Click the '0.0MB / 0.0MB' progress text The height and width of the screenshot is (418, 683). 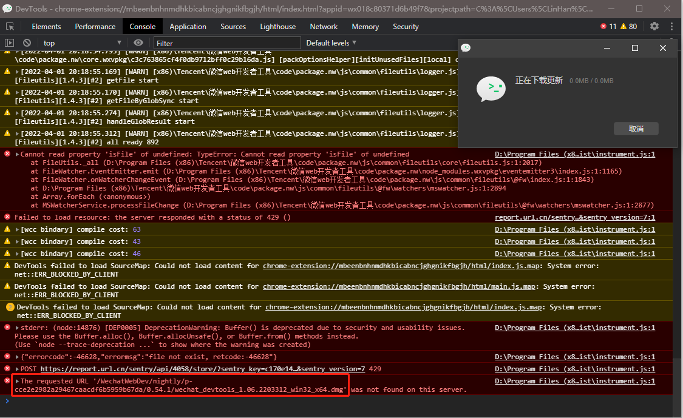pyautogui.click(x=591, y=81)
